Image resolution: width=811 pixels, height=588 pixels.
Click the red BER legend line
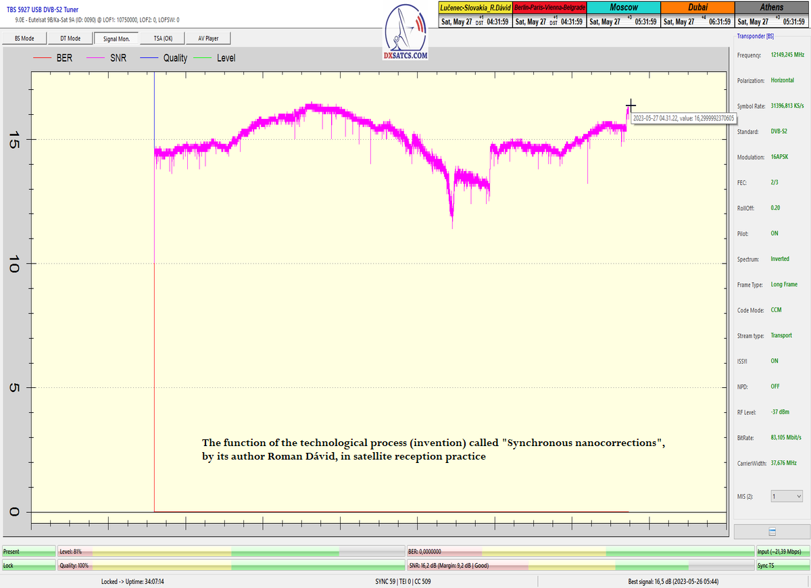pyautogui.click(x=43, y=58)
